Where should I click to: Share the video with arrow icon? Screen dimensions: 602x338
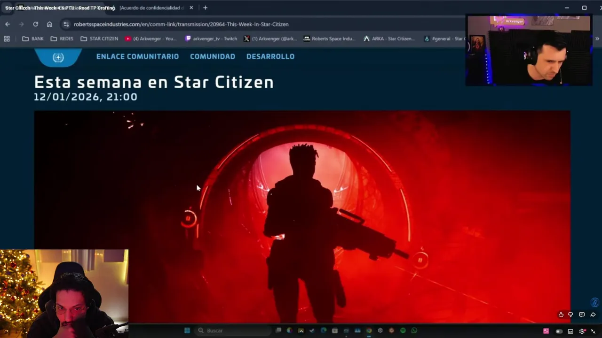pos(593,315)
